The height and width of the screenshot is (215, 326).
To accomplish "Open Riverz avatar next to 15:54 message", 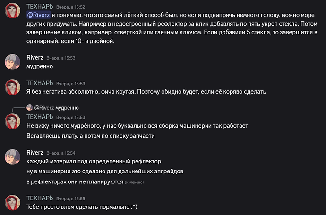I will [12, 157].
